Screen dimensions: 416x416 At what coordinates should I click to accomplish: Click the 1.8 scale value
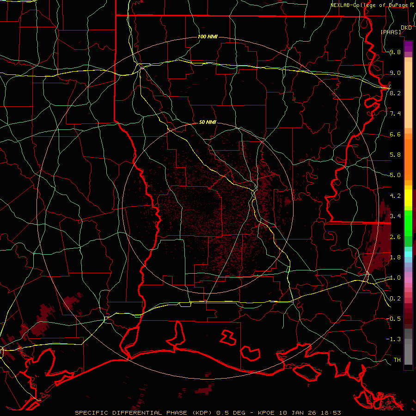click(x=395, y=257)
